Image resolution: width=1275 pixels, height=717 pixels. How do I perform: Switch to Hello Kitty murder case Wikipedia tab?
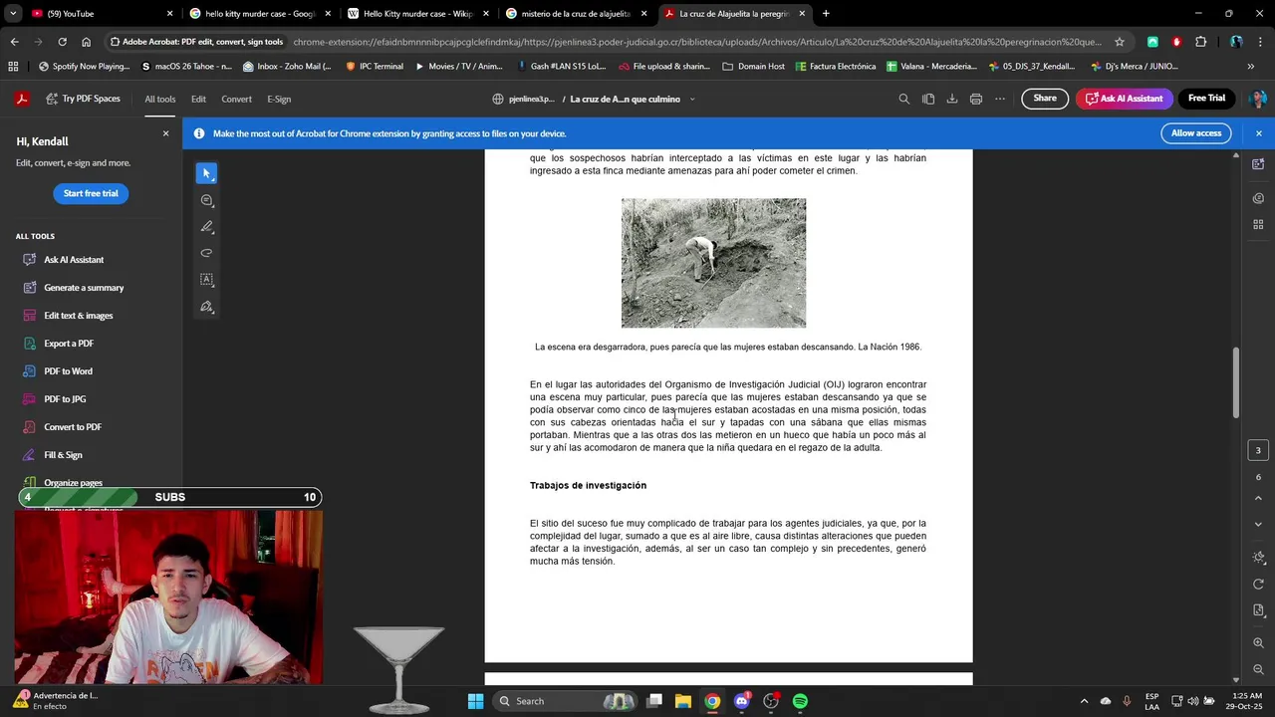(417, 14)
